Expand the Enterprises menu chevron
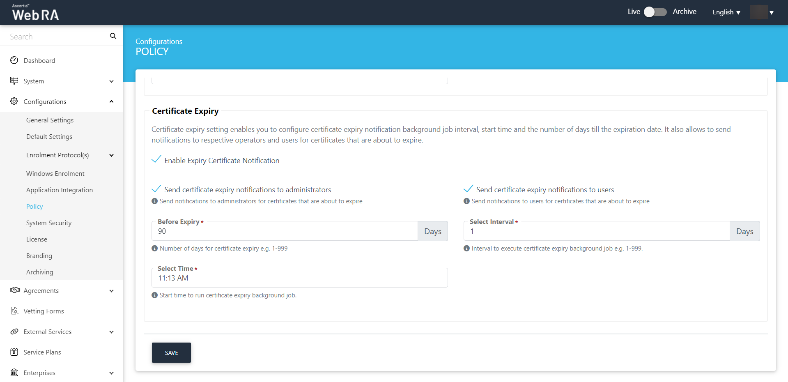Viewport: 788px width, 382px height. [x=111, y=373]
